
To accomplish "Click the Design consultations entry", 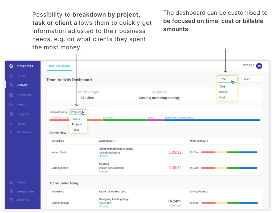I will 111,168.
